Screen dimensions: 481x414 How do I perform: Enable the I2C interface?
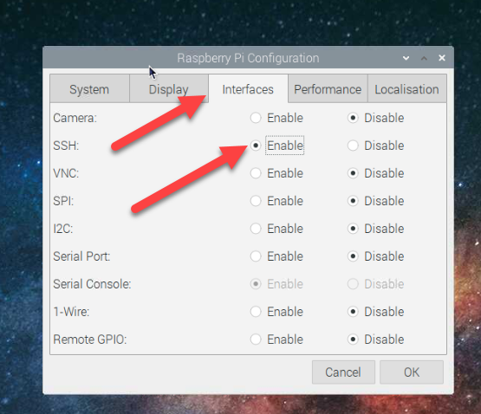click(256, 229)
